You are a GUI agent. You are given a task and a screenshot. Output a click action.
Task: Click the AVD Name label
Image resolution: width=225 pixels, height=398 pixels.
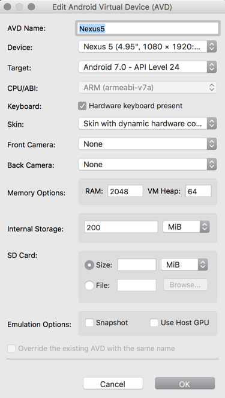(26, 28)
